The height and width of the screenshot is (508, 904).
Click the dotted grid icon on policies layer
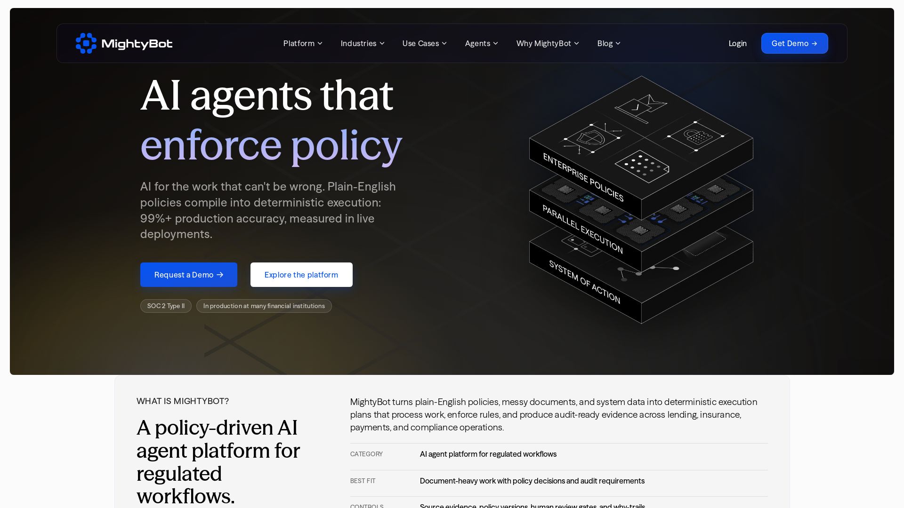[642, 167]
